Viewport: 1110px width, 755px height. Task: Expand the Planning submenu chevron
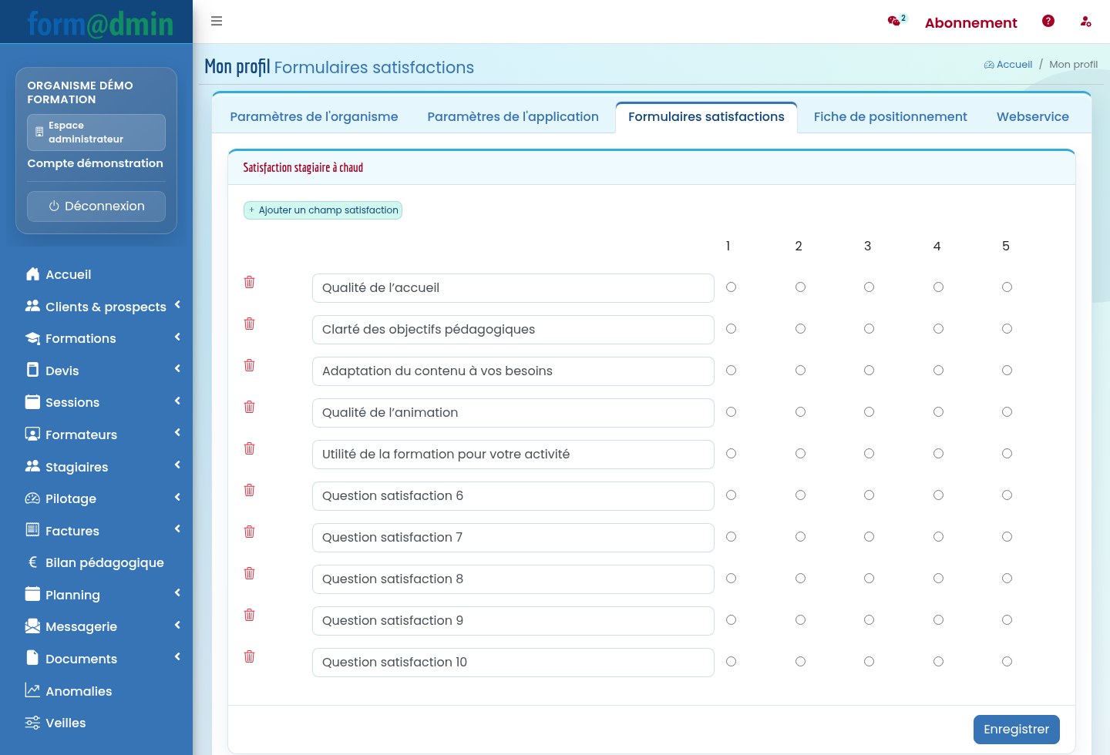[177, 593]
